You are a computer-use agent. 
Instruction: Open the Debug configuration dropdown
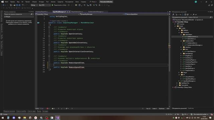pyautogui.click(x=34, y=5)
